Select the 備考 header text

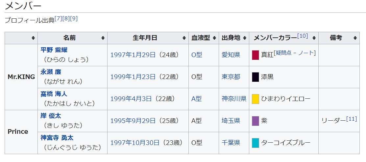coord(336,38)
